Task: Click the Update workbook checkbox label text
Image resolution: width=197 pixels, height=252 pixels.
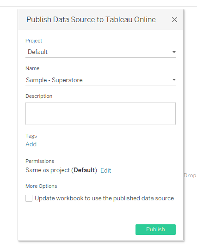Action: coord(105,198)
